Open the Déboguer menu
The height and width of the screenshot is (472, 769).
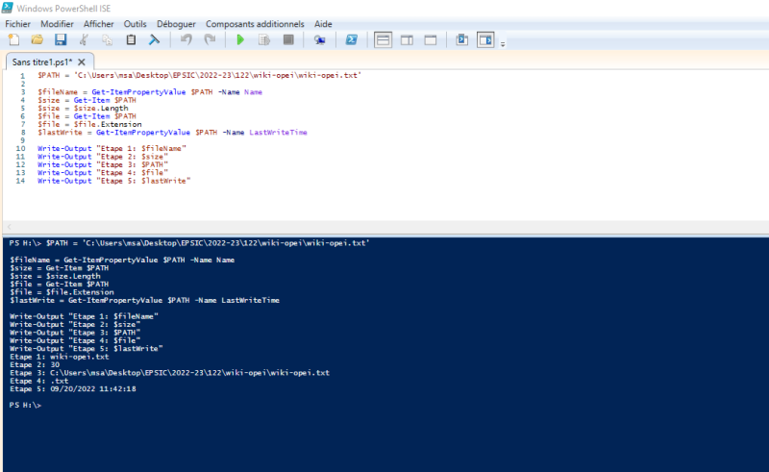pos(176,24)
